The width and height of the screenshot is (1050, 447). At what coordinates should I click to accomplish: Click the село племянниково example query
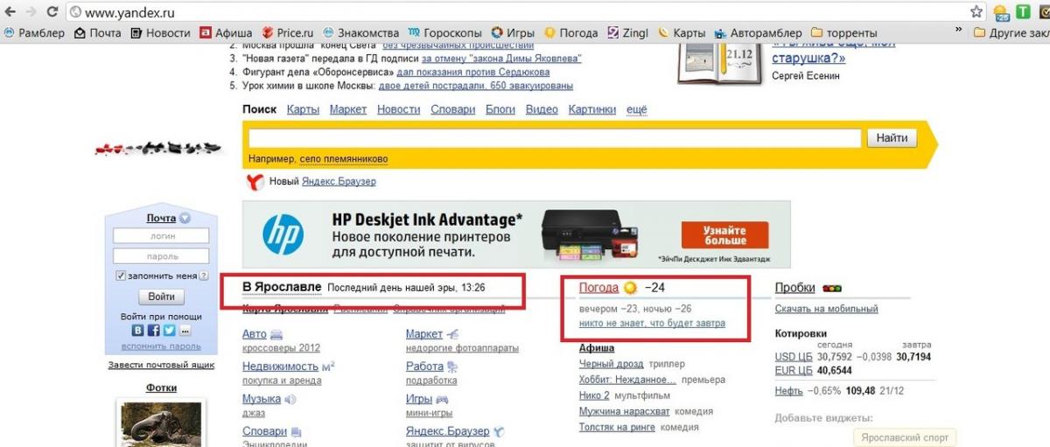pos(344,159)
